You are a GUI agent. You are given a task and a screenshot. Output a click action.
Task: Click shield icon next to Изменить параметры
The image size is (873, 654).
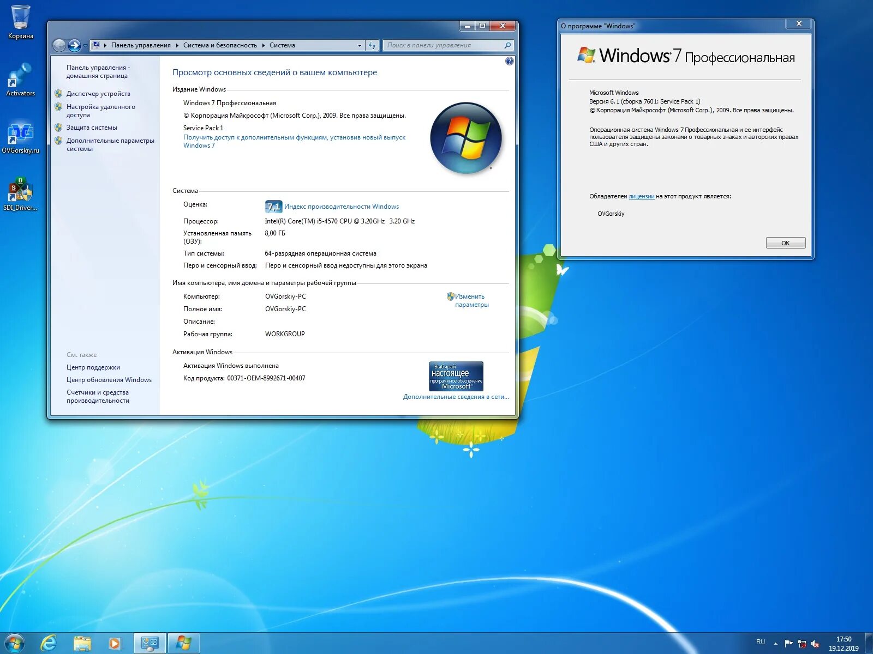pyautogui.click(x=450, y=296)
